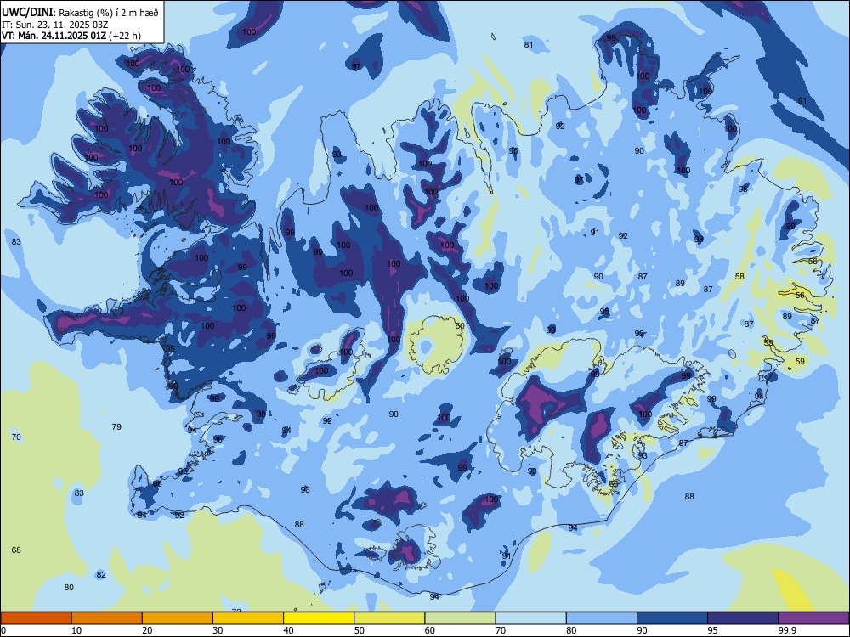Viewport: 850px width, 637px height.
Task: Click the purple above-99.9 legend swatch
Action: pyautogui.click(x=813, y=618)
